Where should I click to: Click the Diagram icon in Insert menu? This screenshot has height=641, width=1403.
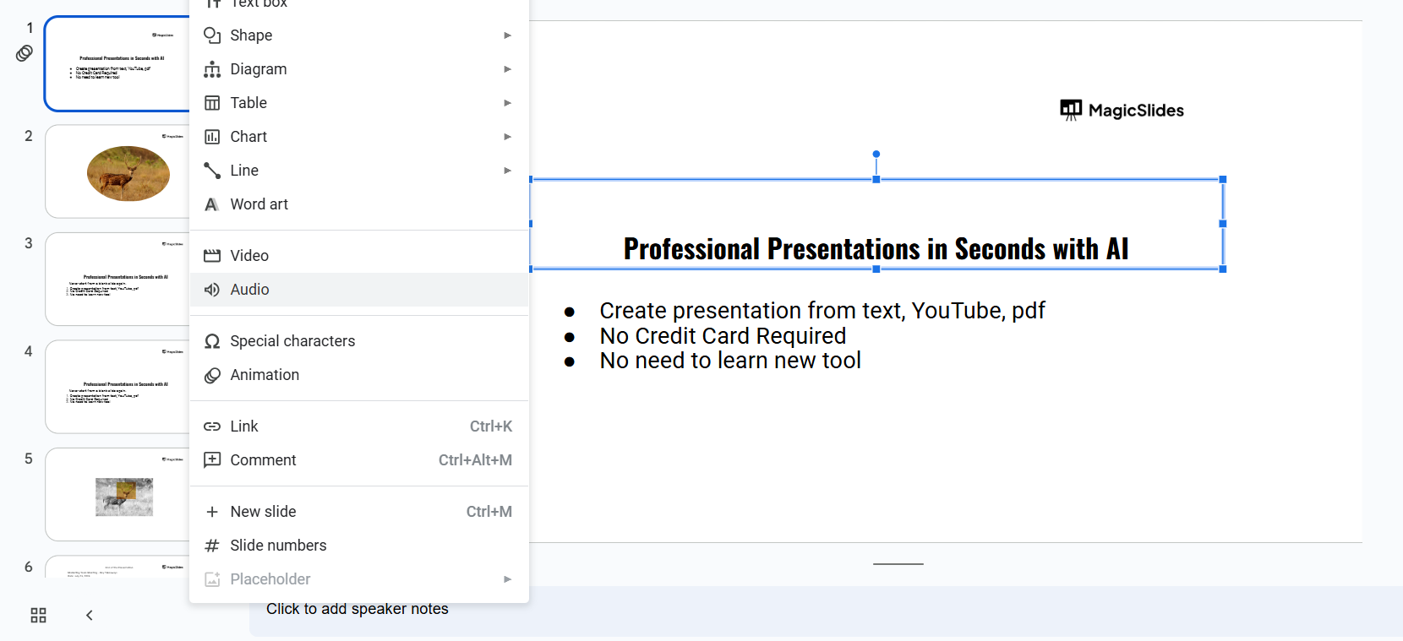[x=212, y=69]
